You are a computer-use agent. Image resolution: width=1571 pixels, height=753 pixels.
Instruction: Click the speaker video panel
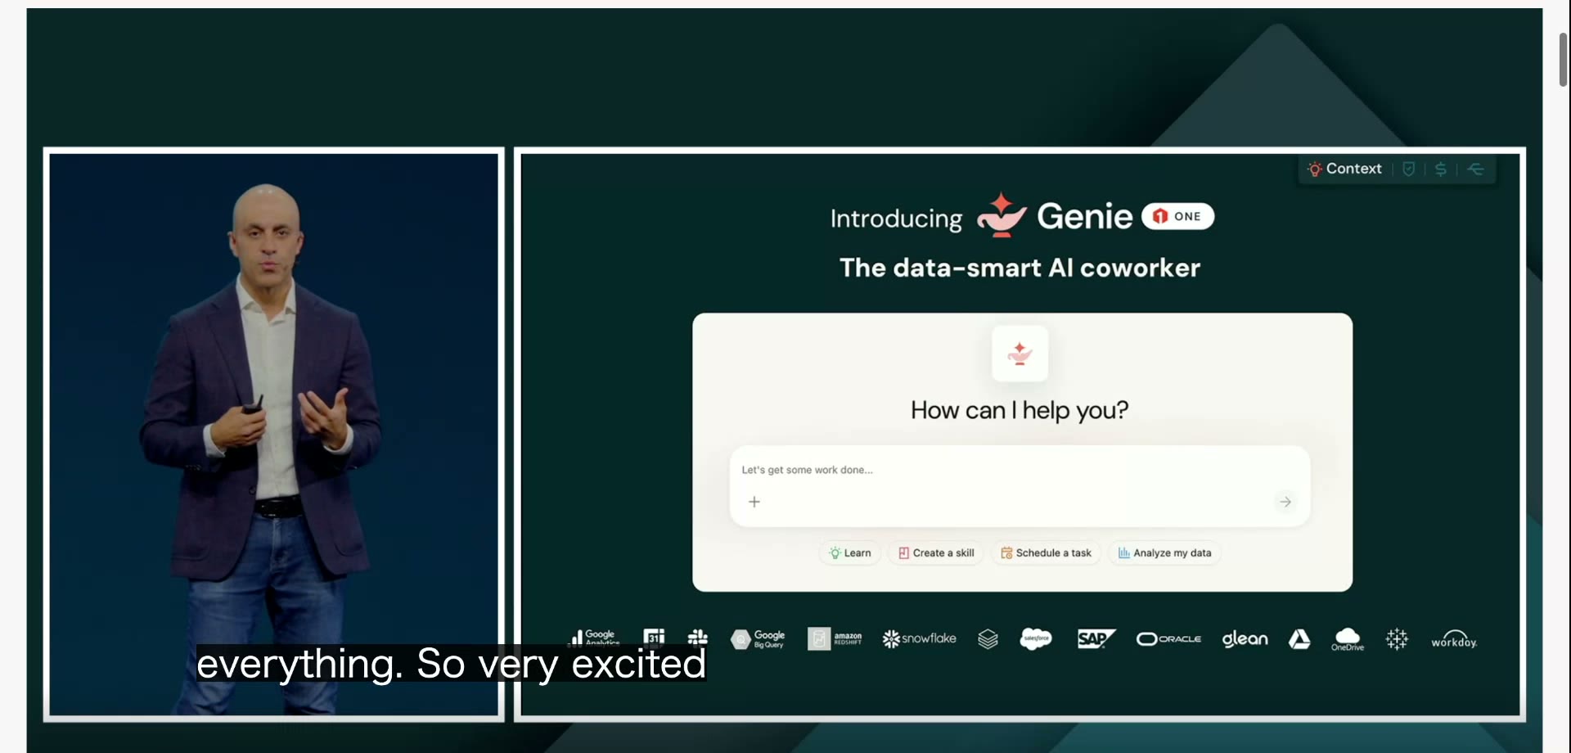[x=273, y=434]
